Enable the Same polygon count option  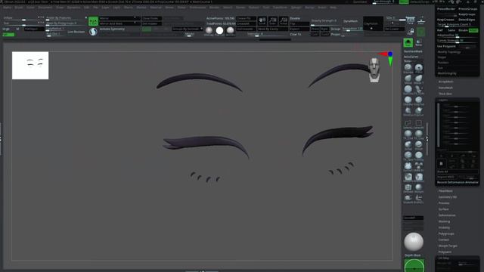tap(451, 30)
